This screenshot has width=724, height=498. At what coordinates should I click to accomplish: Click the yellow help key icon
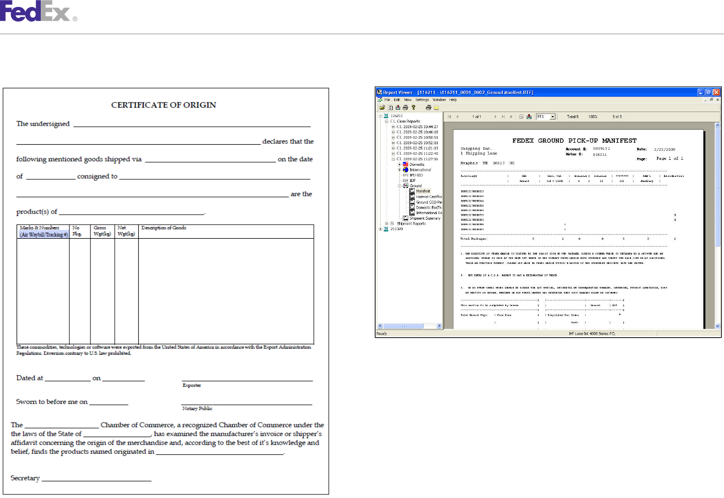tap(413, 108)
